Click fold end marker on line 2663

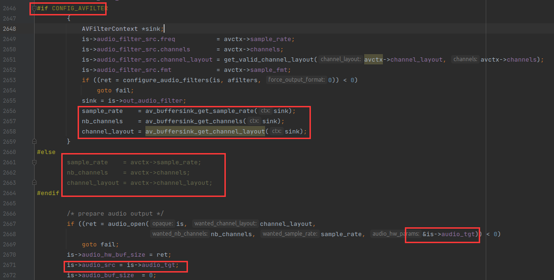click(x=34, y=183)
